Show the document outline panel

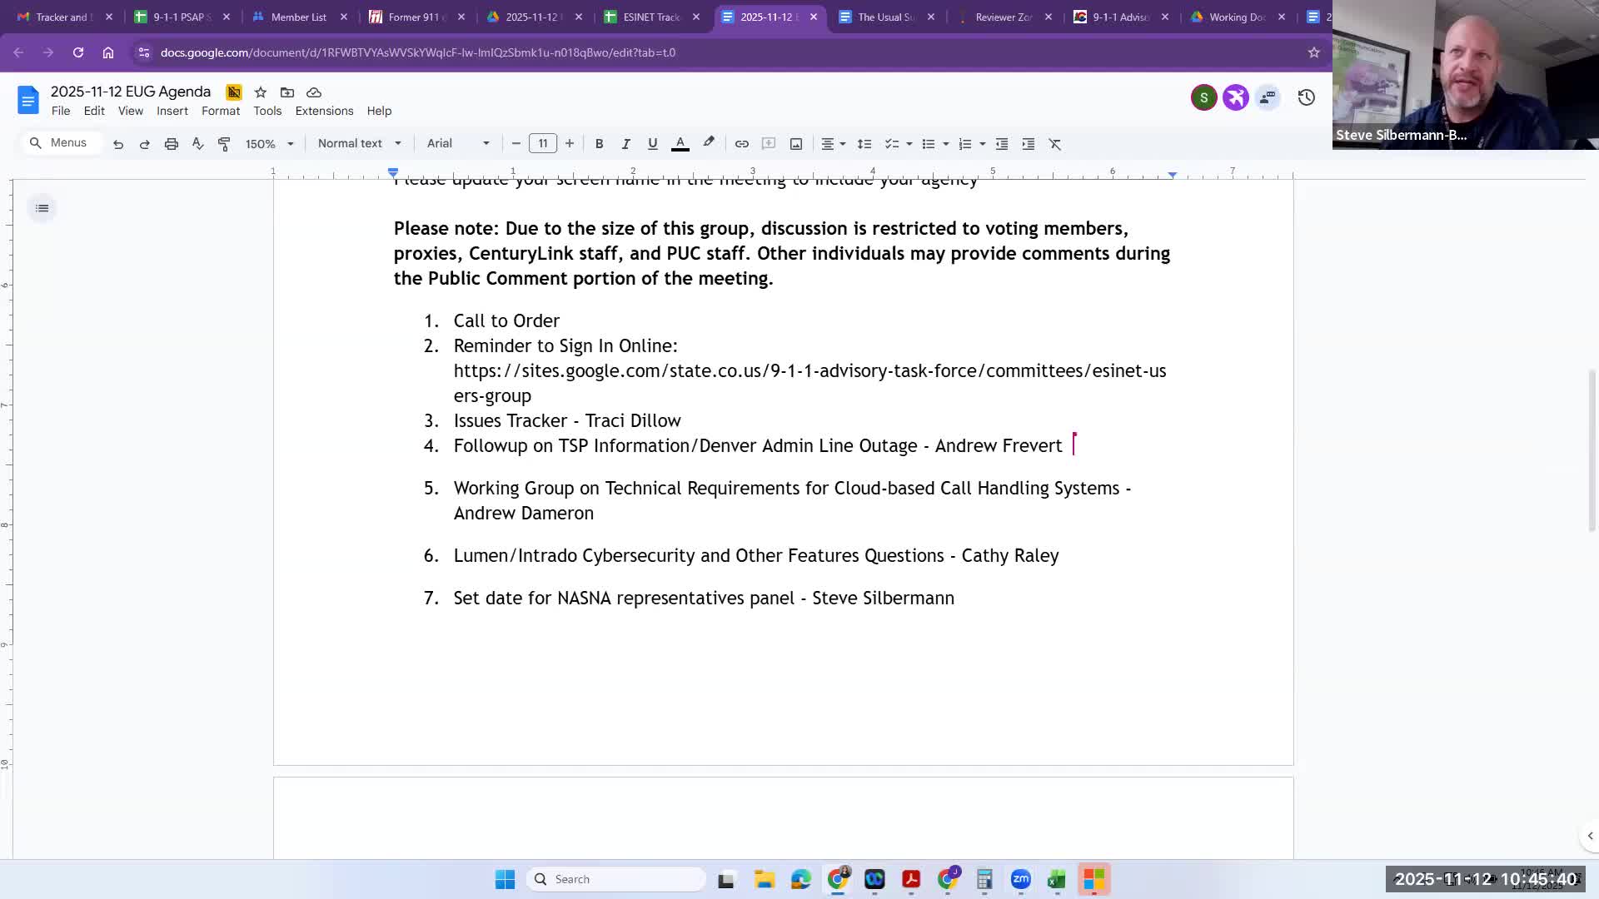click(42, 207)
